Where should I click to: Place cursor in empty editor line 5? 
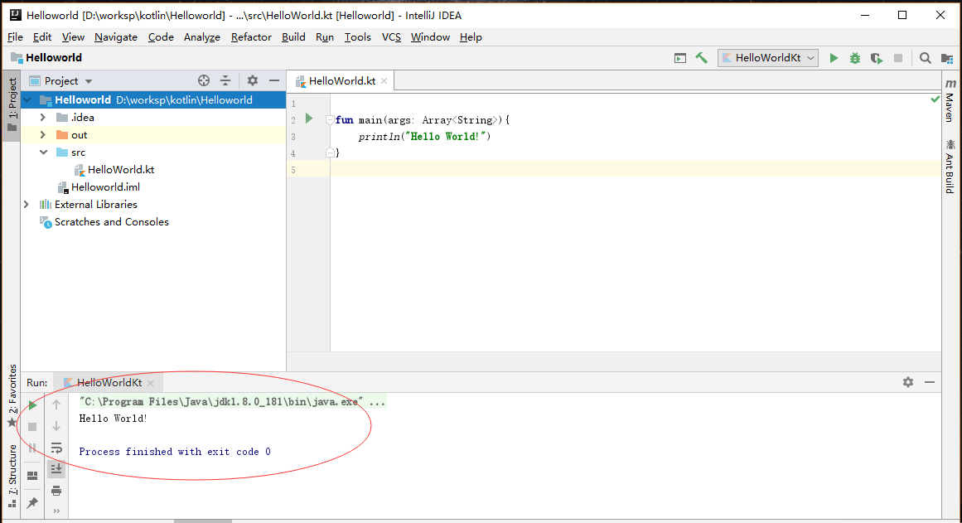coord(635,169)
